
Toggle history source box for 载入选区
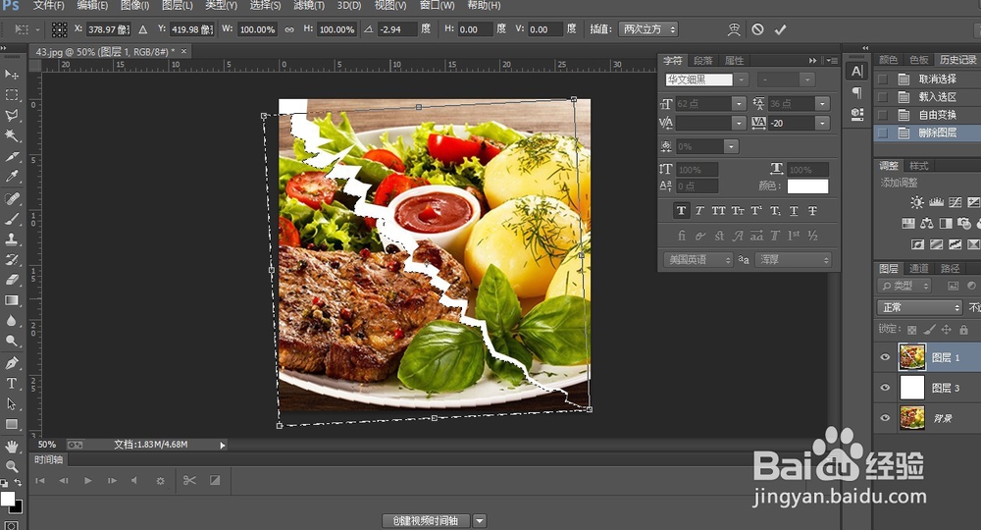[883, 97]
